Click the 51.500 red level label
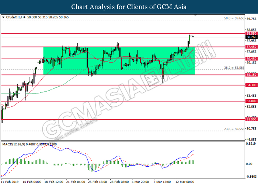Viewport: 258px width, 184px height. click(x=252, y=120)
